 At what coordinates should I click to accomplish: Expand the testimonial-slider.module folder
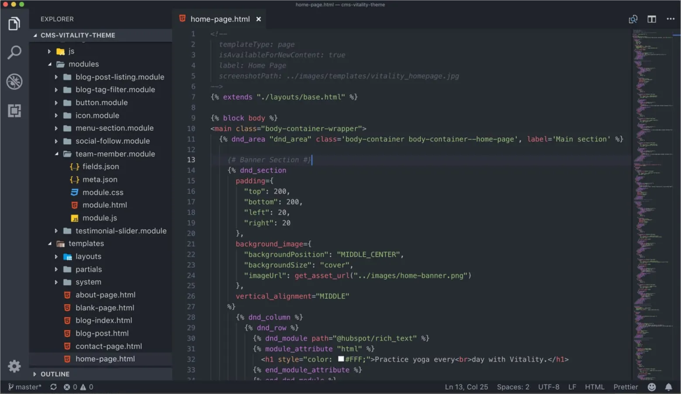[56, 231]
